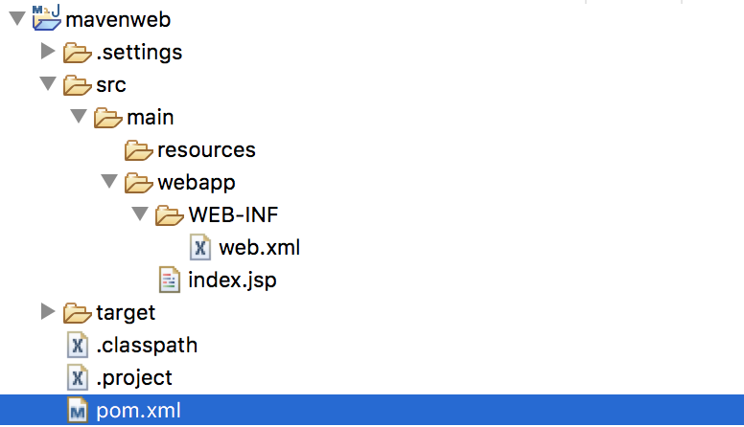The width and height of the screenshot is (744, 427).
Task: Collapse the main folder arrow
Action: point(79,117)
